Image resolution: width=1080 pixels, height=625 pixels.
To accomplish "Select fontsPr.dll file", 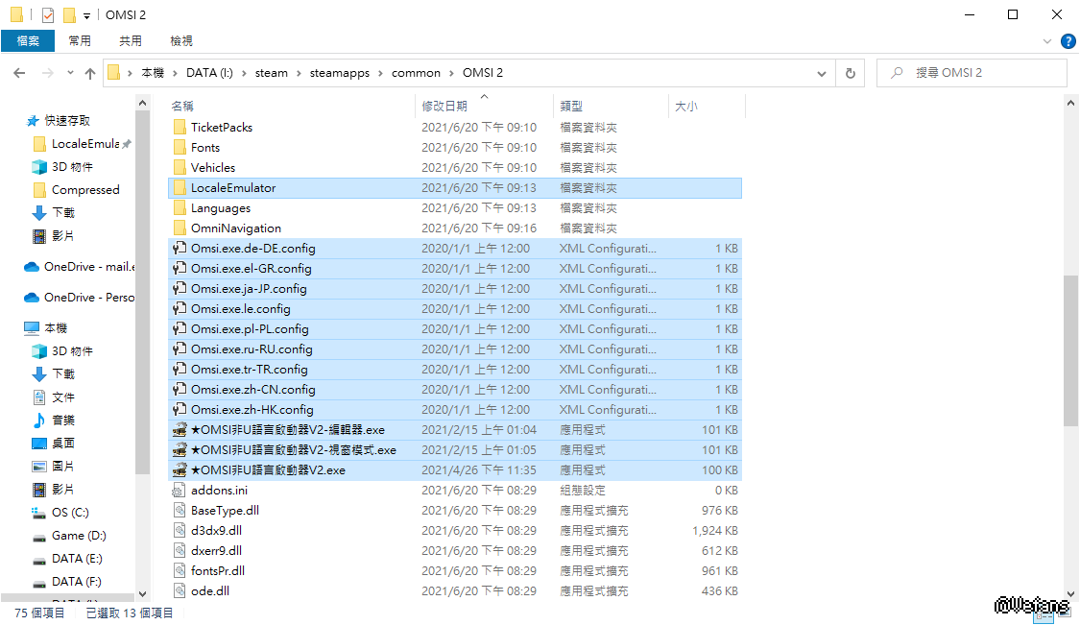I will pyautogui.click(x=455, y=570).
